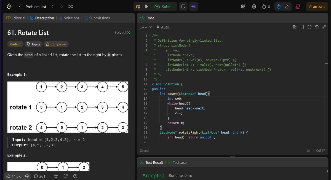331x180 pixels.
Task: Open settings gear icon
Action: tap(254, 7)
